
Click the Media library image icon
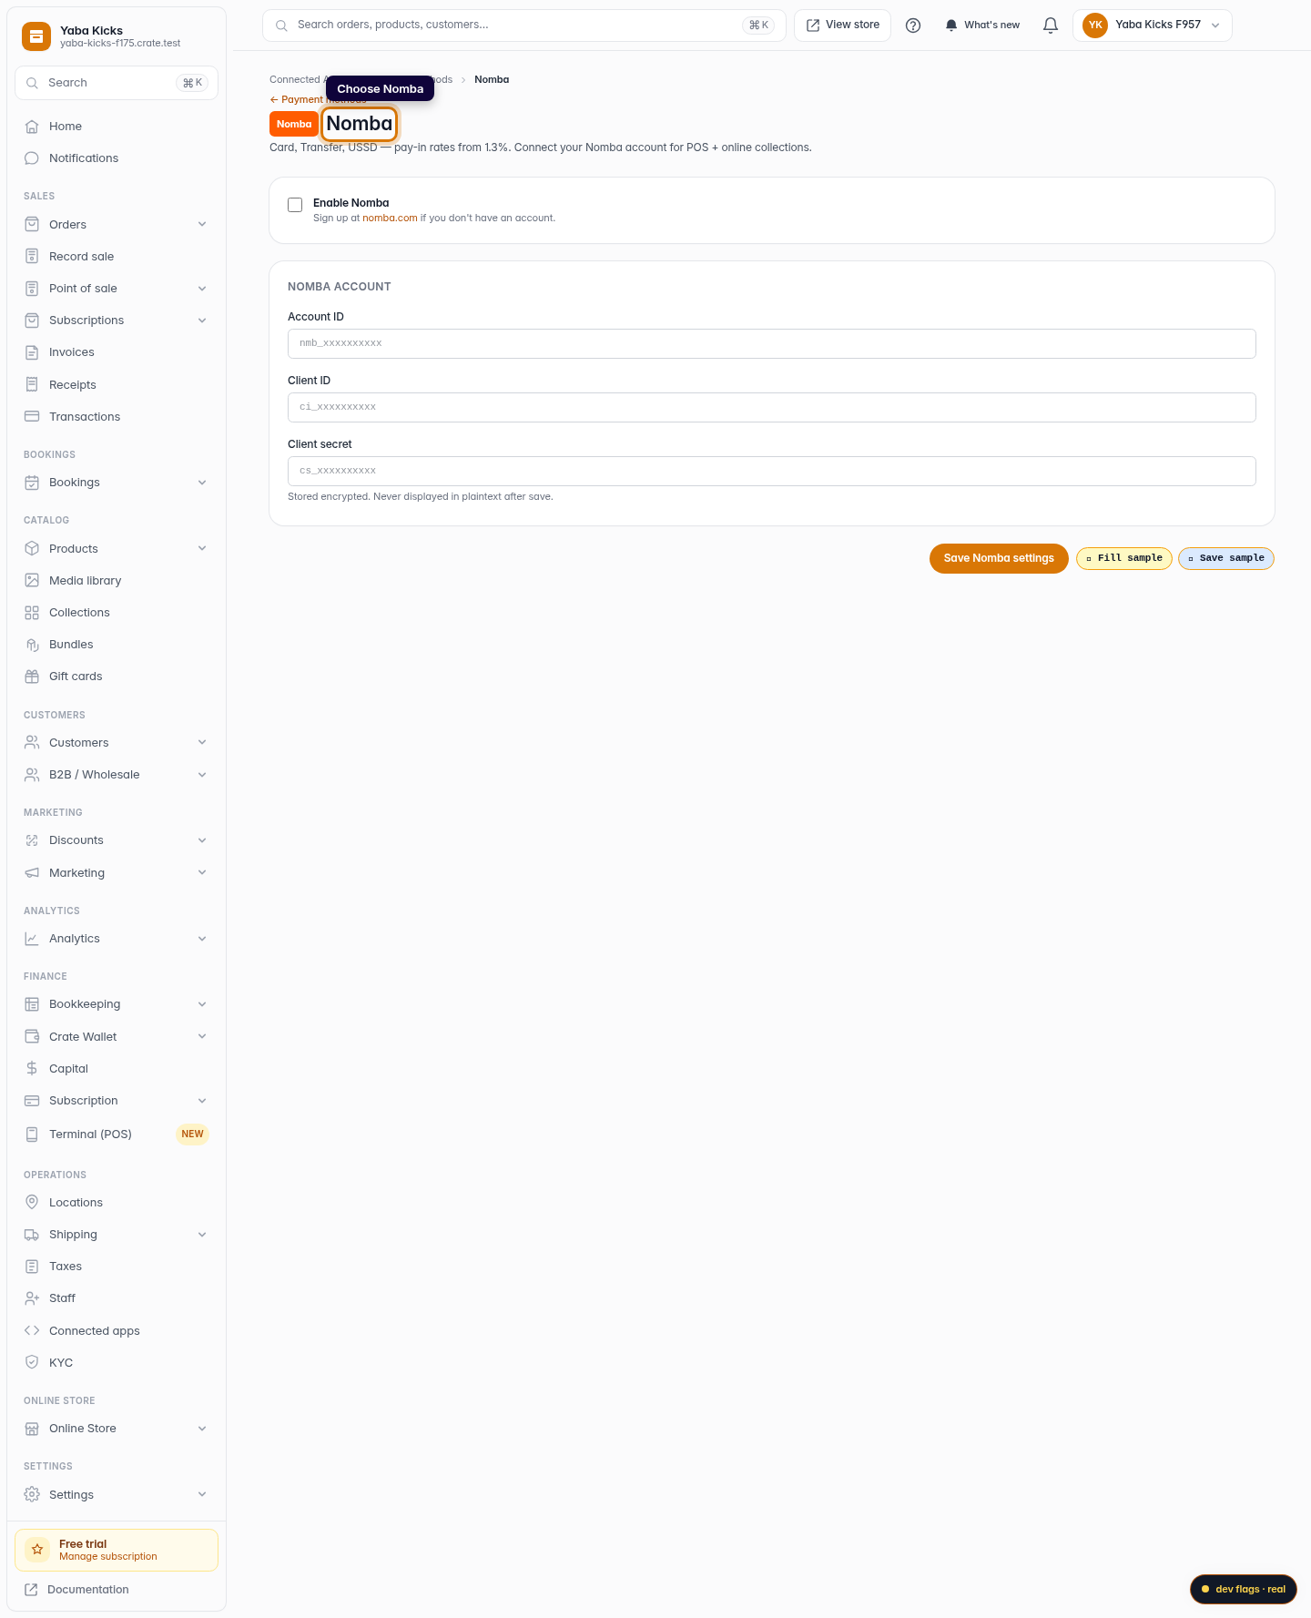(32, 581)
